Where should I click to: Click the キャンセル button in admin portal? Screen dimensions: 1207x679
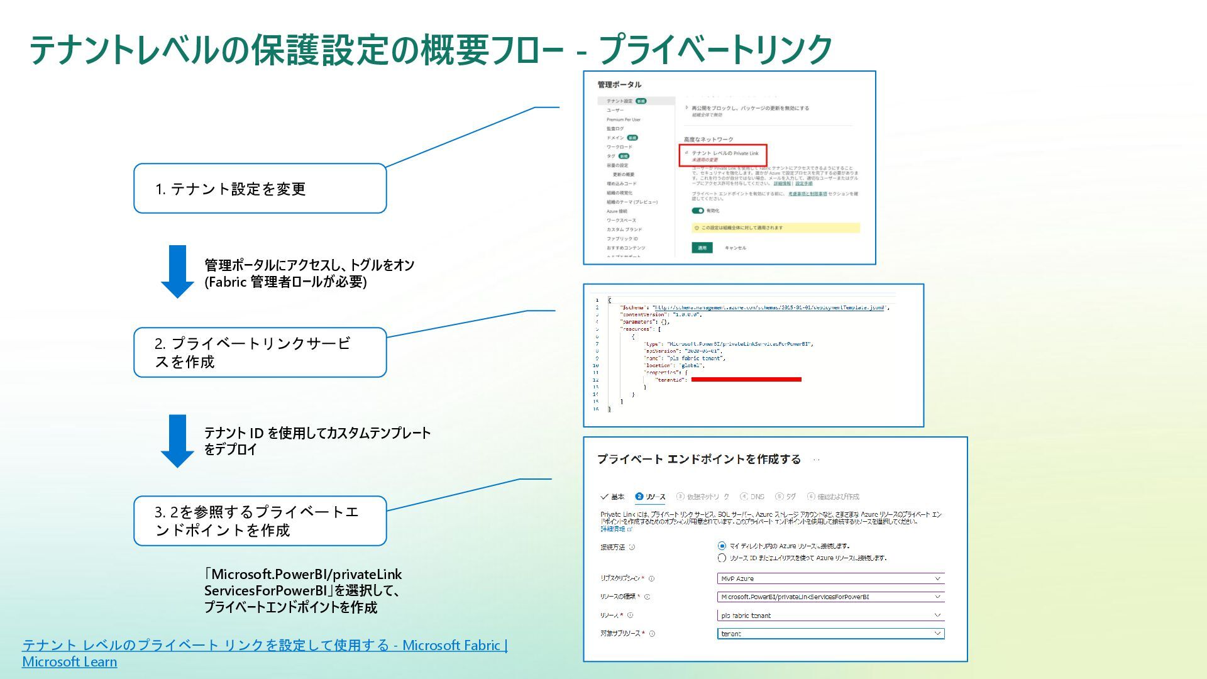point(736,248)
